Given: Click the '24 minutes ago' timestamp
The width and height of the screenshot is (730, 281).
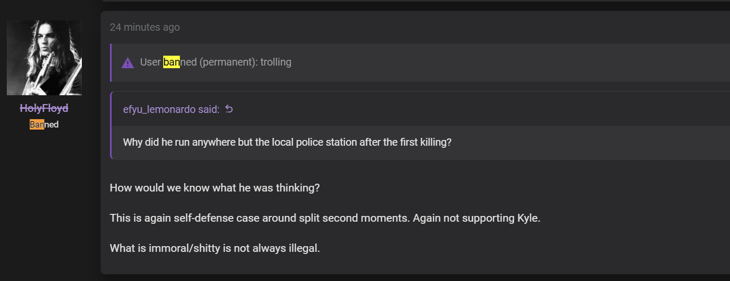Looking at the screenshot, I should 145,27.
